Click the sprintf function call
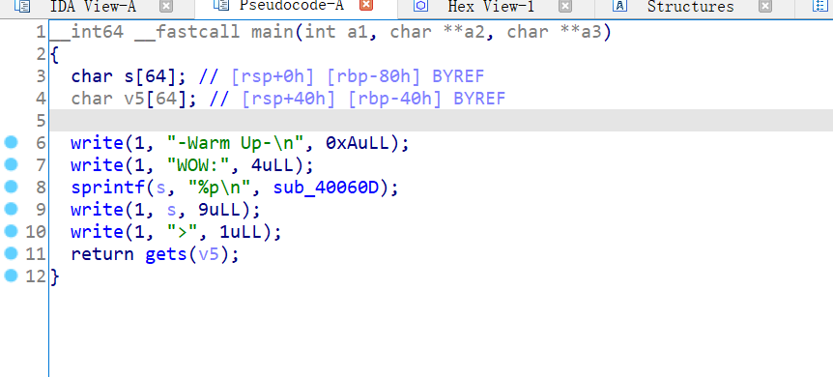Screen dimensions: 833x377 [x=108, y=188]
